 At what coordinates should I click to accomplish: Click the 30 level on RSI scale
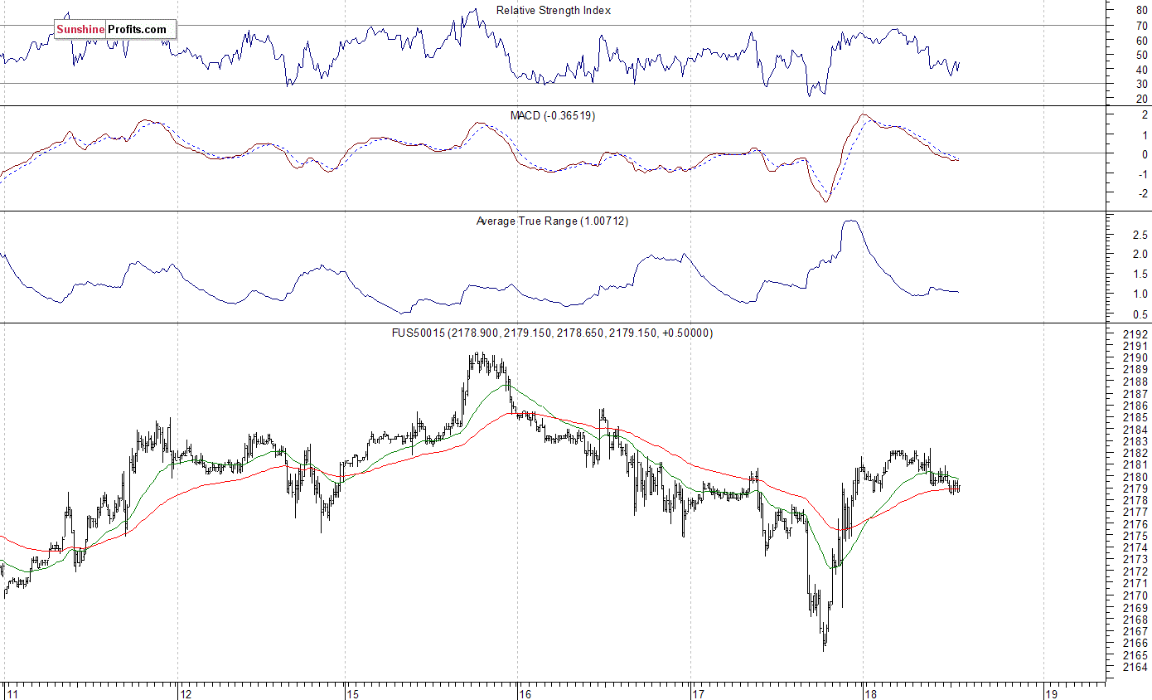1142,85
